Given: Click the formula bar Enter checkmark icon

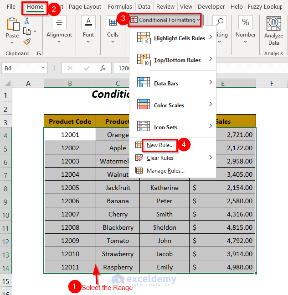Looking at the screenshot, I should point(87,68).
